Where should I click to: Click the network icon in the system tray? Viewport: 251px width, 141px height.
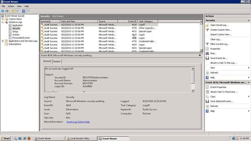coord(233,138)
